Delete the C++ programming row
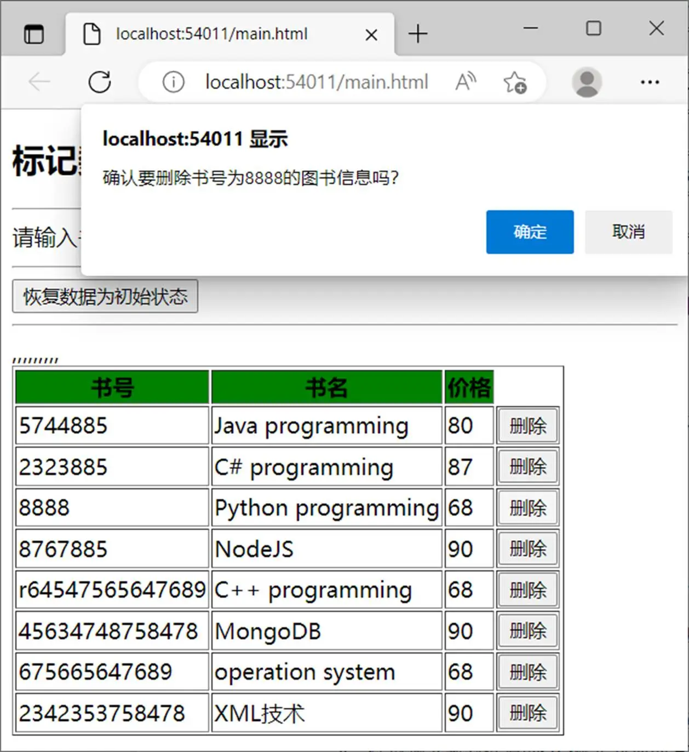 [528, 589]
